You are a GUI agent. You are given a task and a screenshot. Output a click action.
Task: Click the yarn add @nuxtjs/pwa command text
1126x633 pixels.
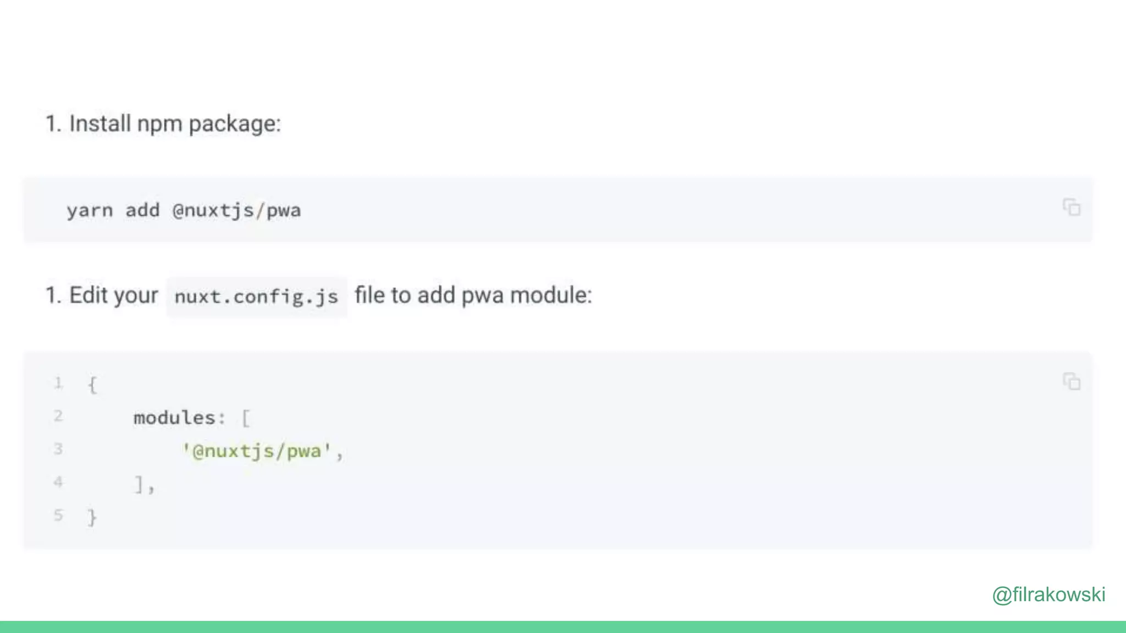pyautogui.click(x=184, y=210)
